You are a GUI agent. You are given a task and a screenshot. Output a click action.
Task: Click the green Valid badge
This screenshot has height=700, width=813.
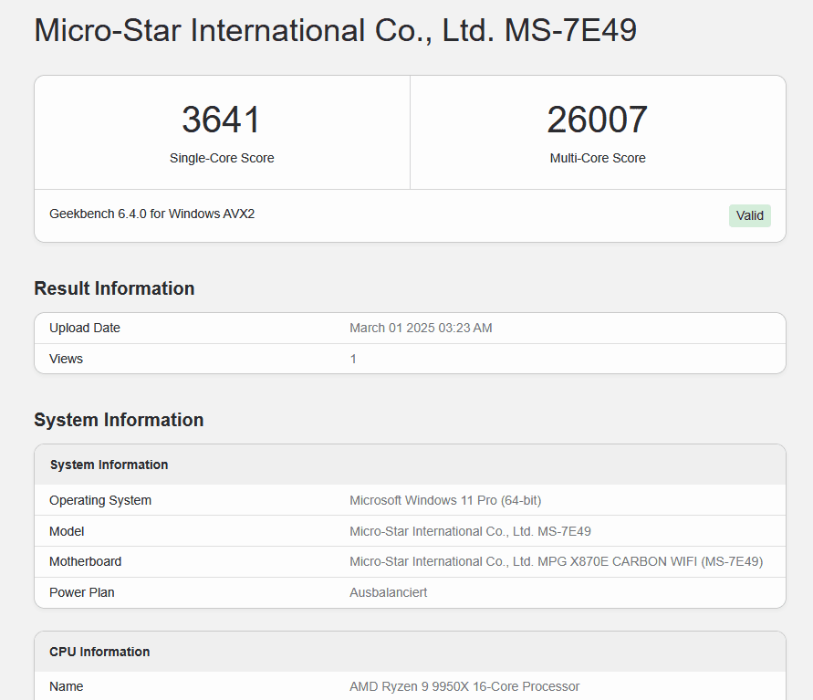(x=750, y=215)
